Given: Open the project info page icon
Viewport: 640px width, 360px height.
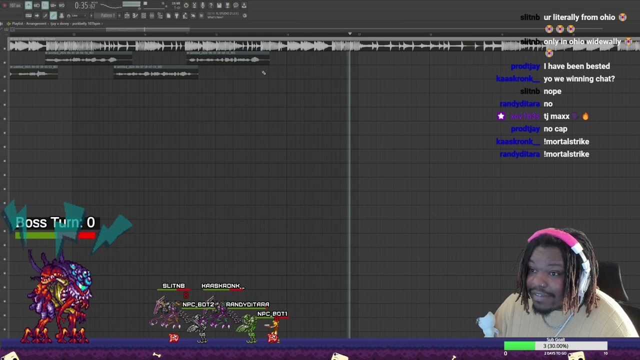Looking at the screenshot, I should 168,15.
